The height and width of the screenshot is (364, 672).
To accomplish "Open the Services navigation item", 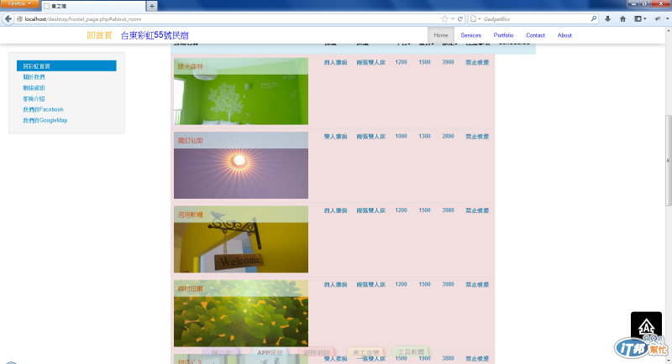I will [x=470, y=35].
